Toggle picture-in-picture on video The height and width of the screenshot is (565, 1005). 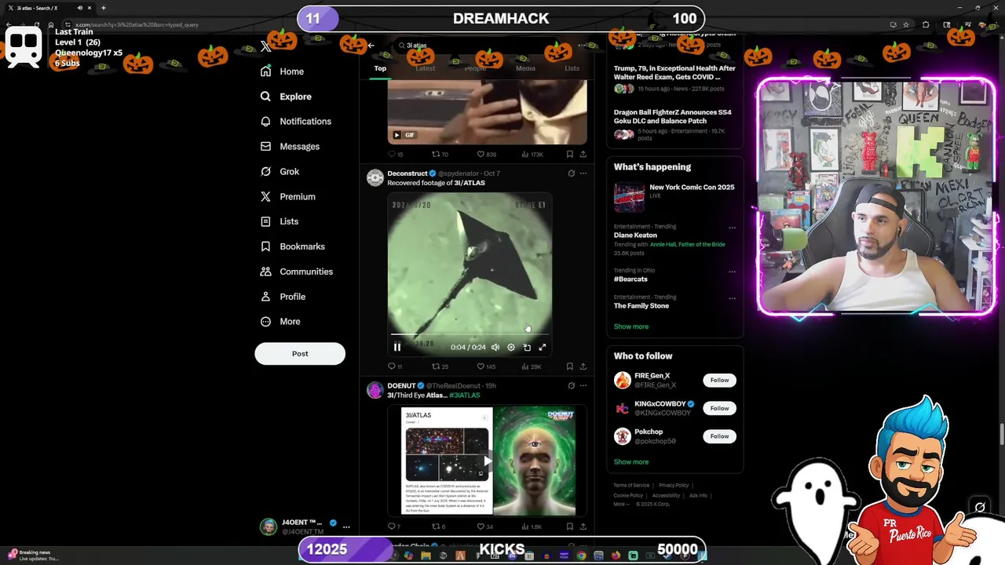[527, 347]
